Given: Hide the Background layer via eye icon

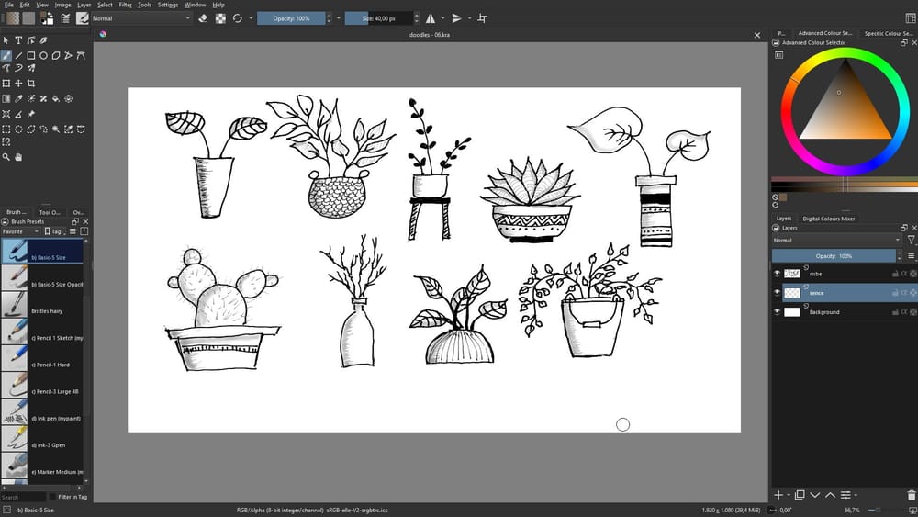Looking at the screenshot, I should 777,312.
